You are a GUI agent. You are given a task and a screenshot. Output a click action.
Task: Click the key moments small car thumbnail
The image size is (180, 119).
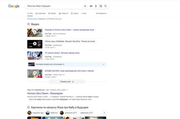point(31,64)
